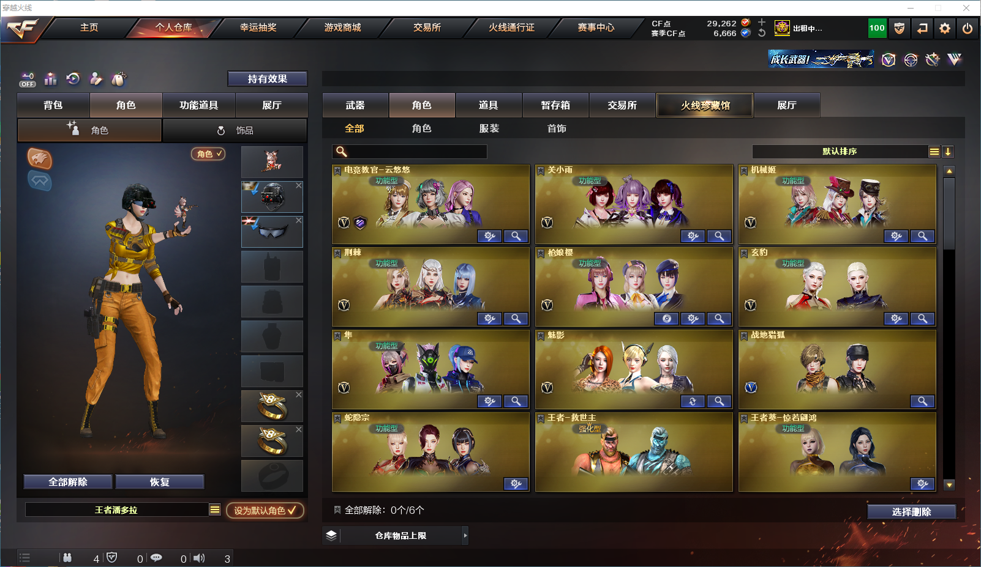Open gear settings on 关小雨 card

coord(693,236)
